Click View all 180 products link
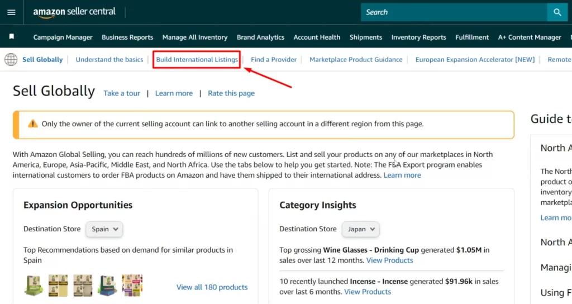This screenshot has width=572, height=304. (212, 287)
